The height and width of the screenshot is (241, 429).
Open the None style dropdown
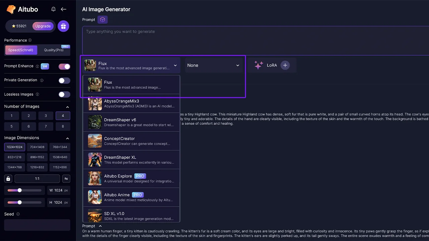pyautogui.click(x=214, y=65)
